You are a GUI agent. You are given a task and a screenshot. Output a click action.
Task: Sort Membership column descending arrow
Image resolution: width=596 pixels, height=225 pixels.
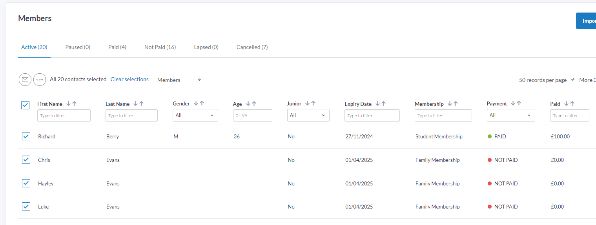(450, 103)
